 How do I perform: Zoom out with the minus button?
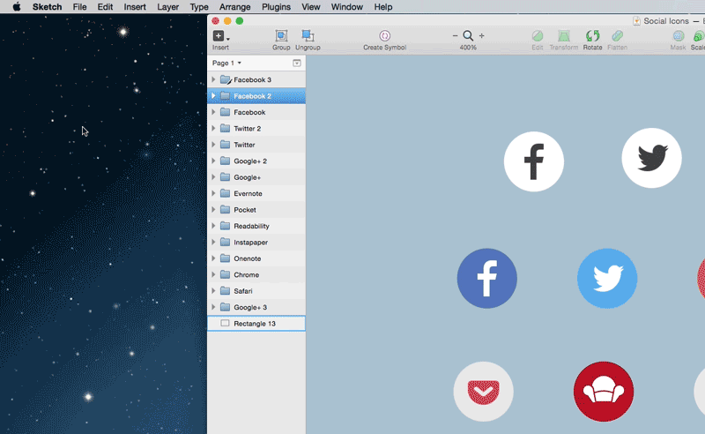tap(455, 35)
